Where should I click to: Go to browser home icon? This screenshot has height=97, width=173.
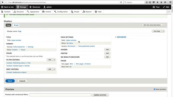(161, 2)
